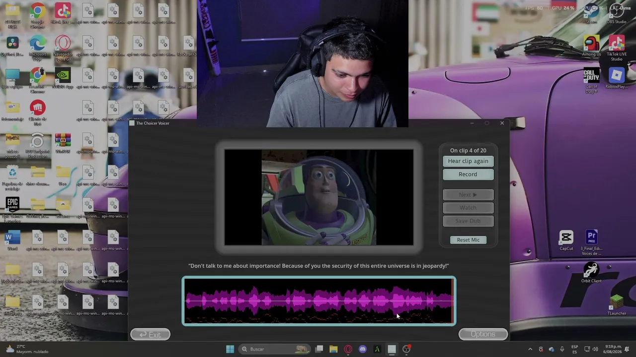
Task: Launch Call of Duty from the desktop
Action: point(591,81)
